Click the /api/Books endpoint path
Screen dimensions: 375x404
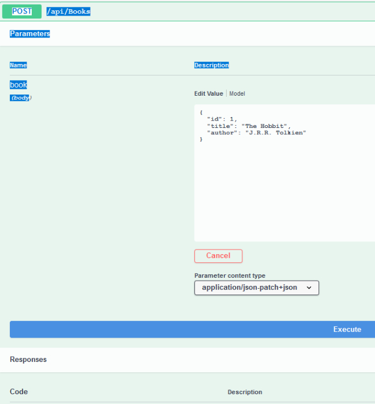pos(69,12)
